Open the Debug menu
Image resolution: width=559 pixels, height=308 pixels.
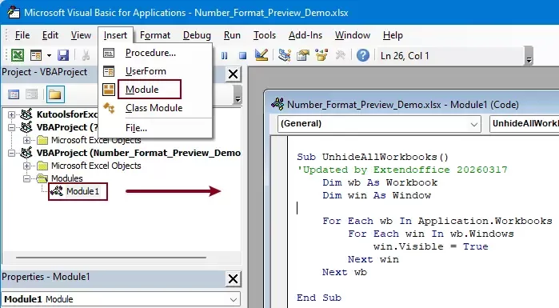(x=197, y=35)
